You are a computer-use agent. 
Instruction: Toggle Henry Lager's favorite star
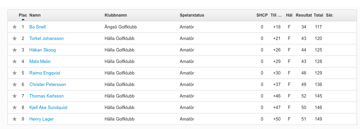(x=15, y=119)
